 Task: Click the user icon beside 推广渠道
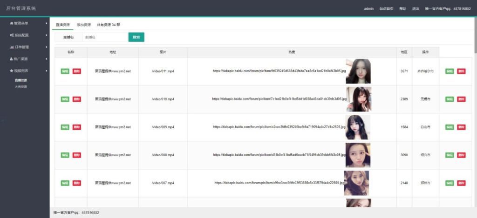(12, 59)
